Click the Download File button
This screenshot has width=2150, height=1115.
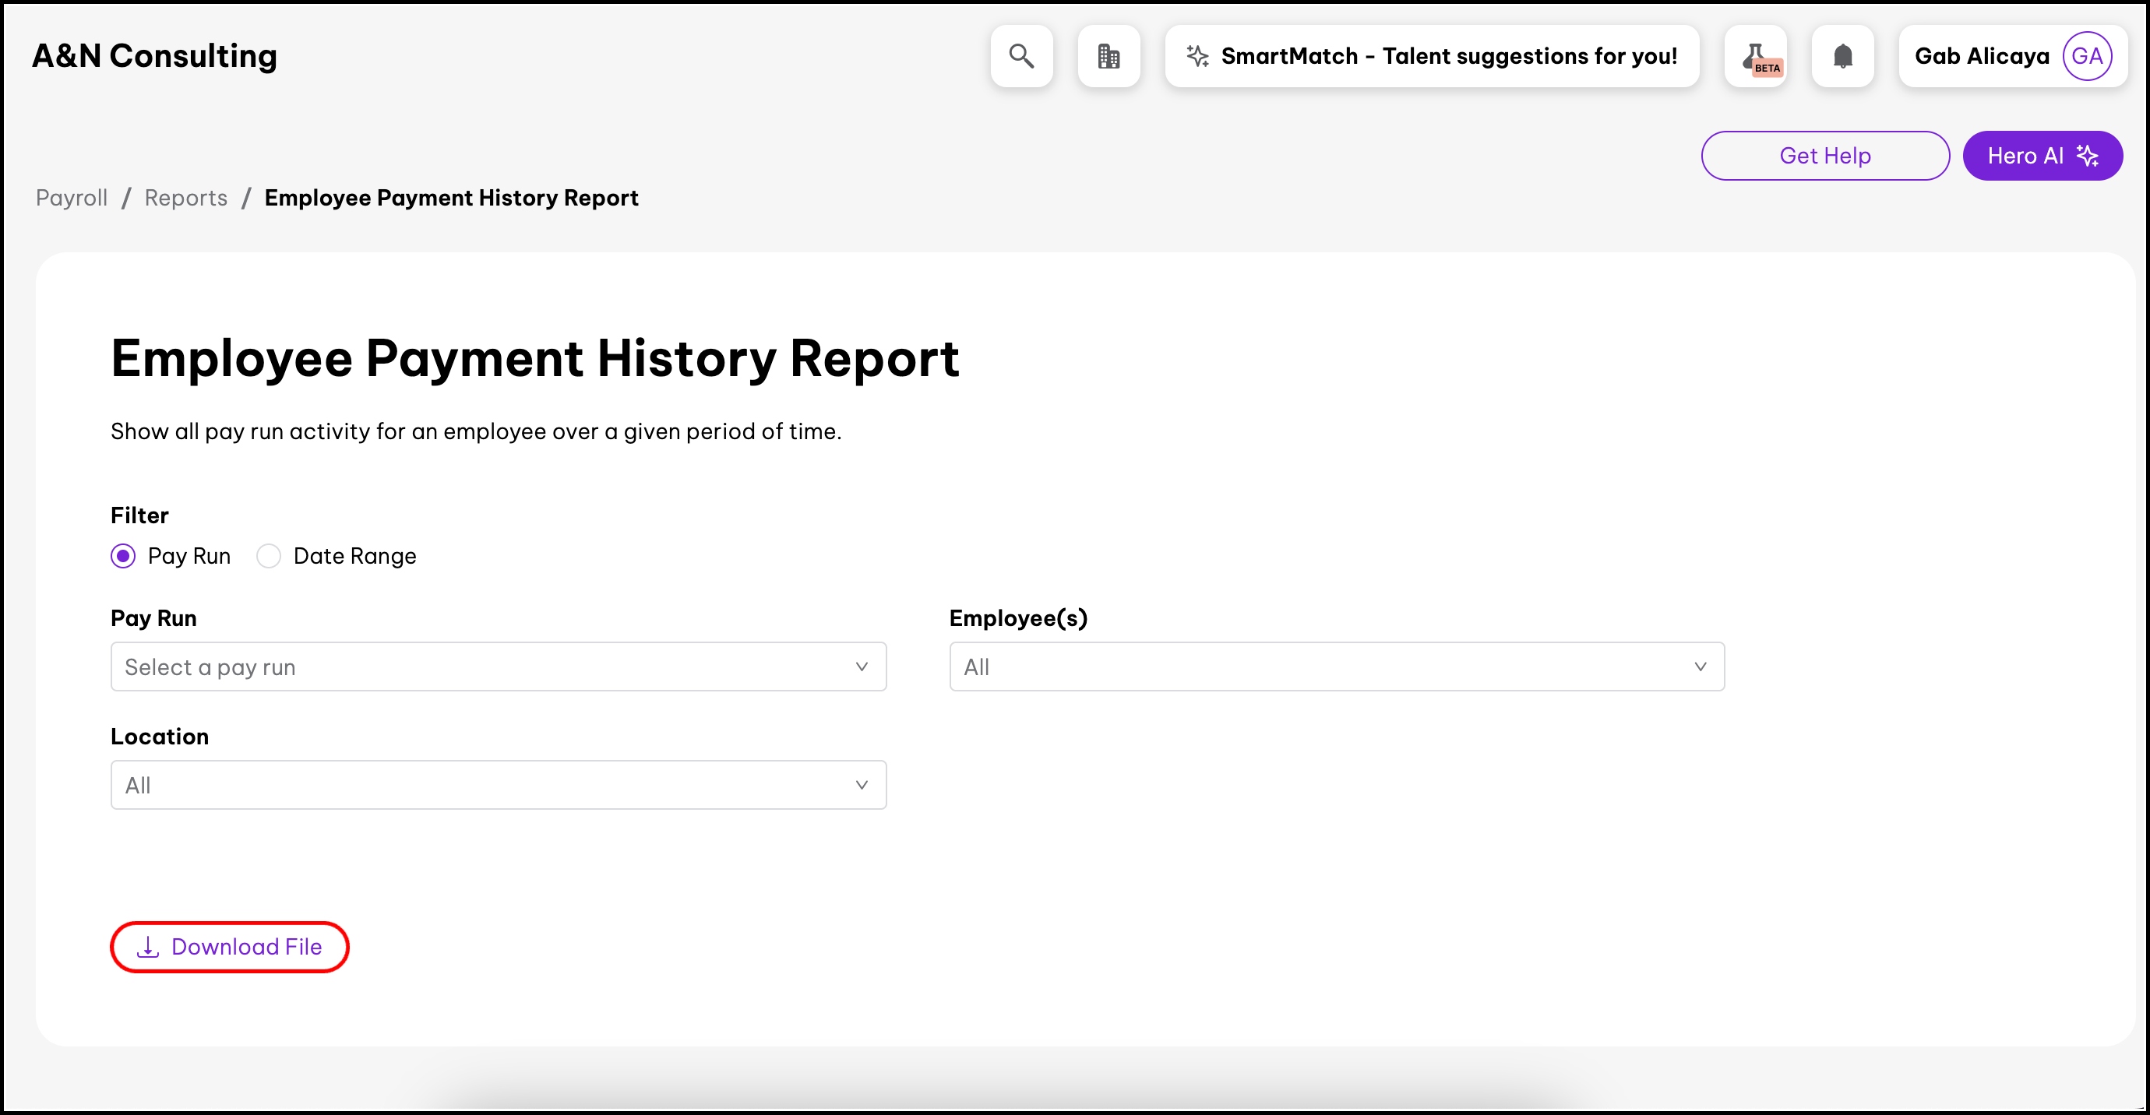(x=230, y=947)
